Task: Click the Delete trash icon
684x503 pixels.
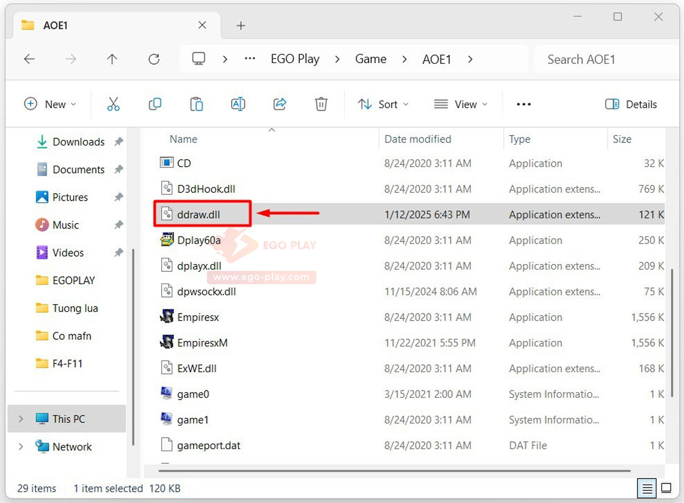Action: pyautogui.click(x=321, y=105)
